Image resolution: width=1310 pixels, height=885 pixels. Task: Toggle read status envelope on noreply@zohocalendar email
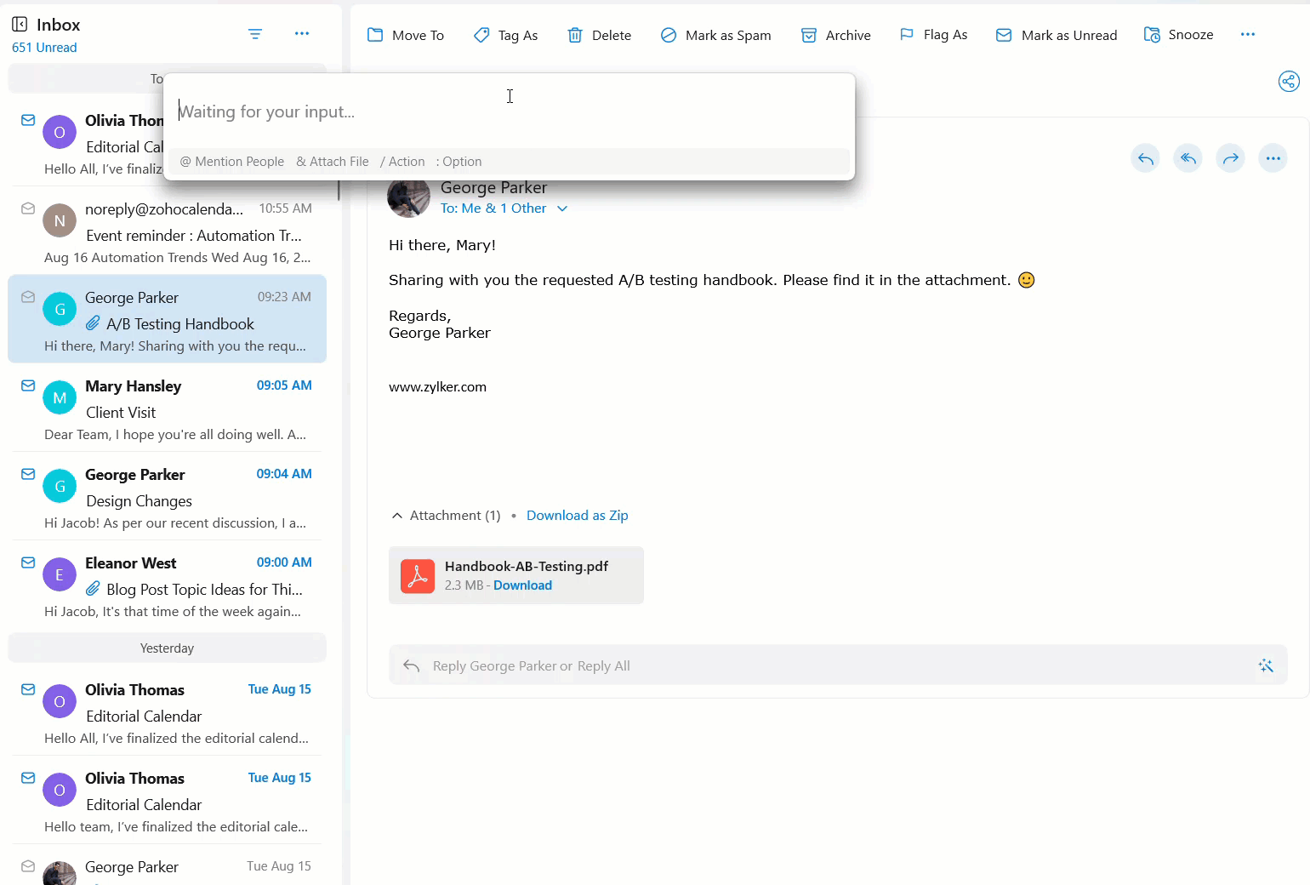[x=28, y=208]
